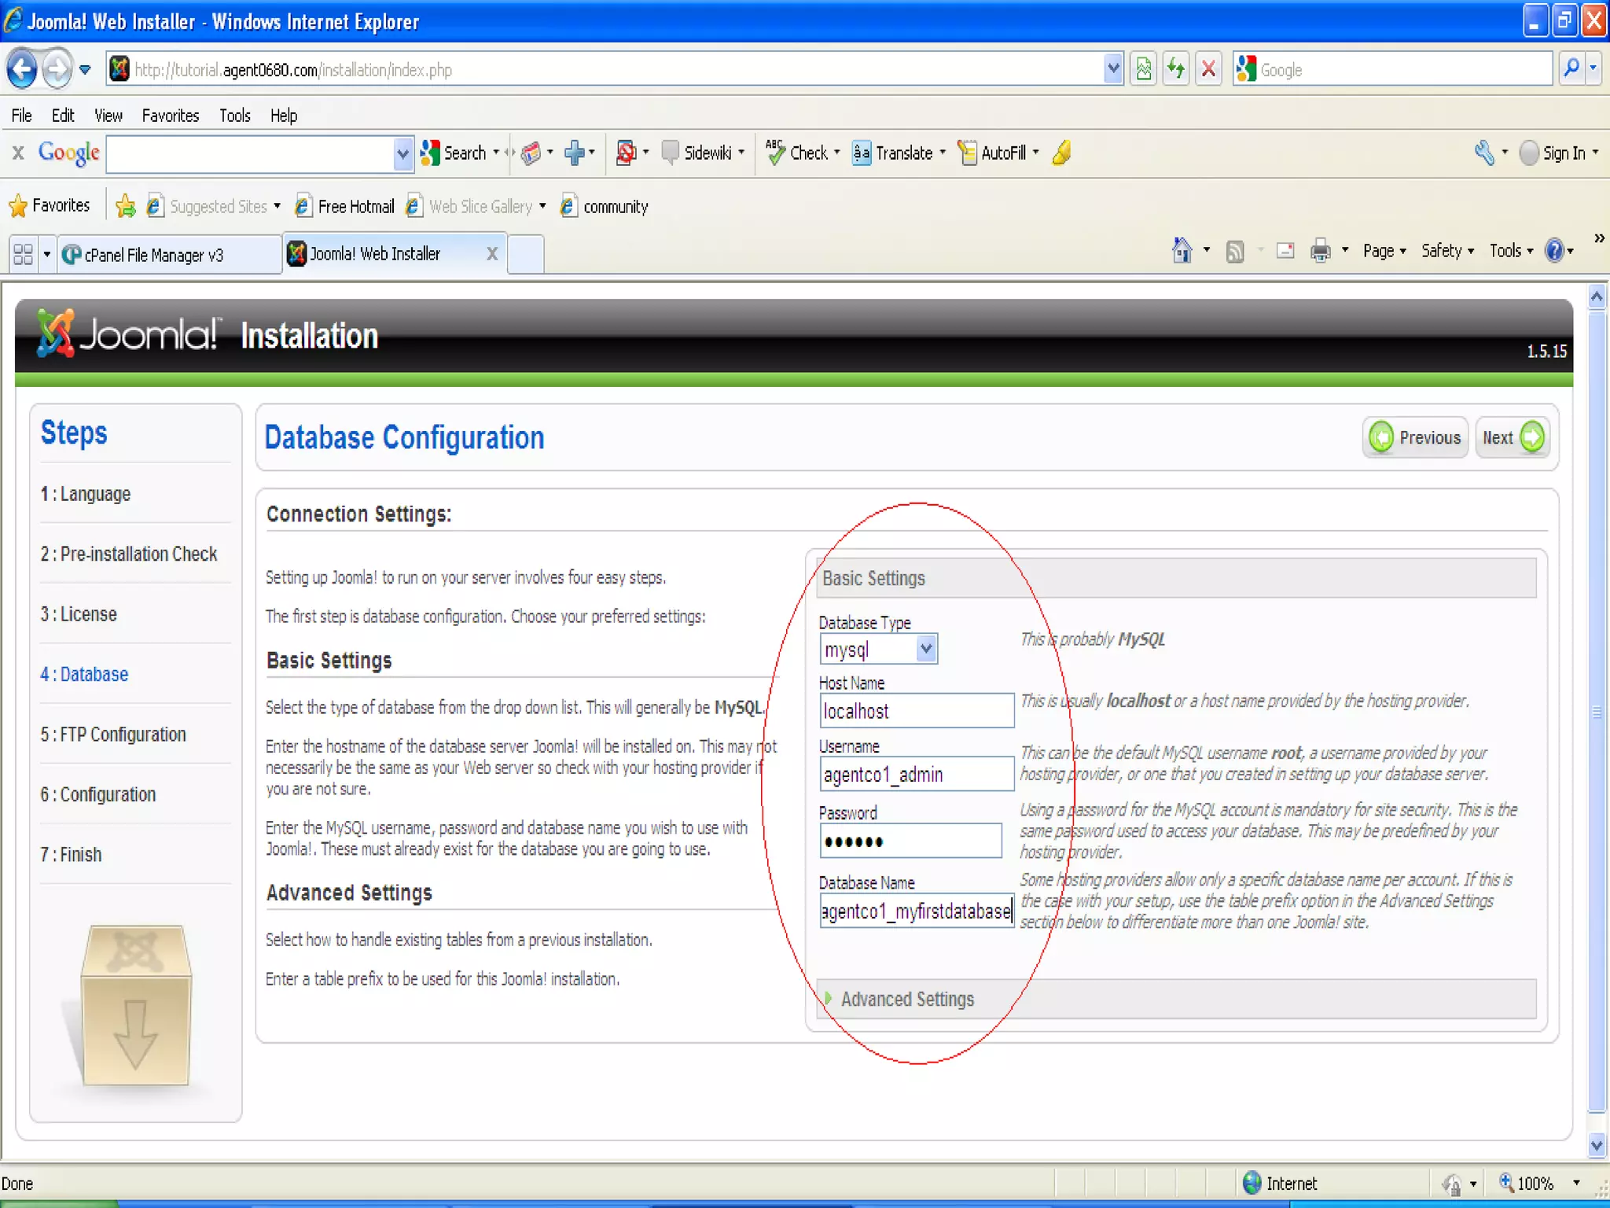Click the Home icon in command bar
This screenshot has height=1208, width=1610.
pos(1182,251)
